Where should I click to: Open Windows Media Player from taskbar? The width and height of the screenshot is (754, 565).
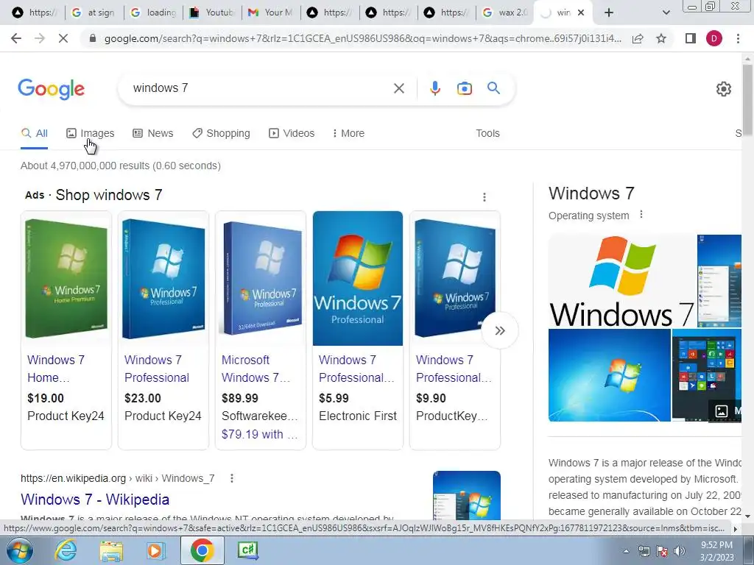pos(156,550)
